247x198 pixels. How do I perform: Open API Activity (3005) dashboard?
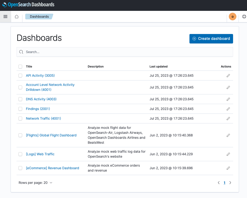40,76
